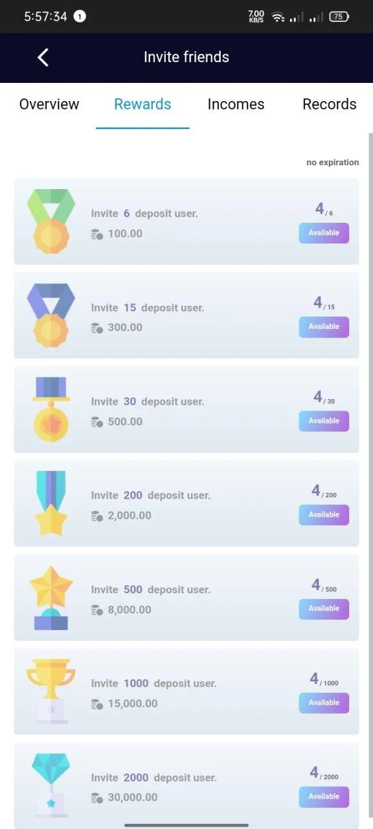The image size is (373, 829).
Task: Click the vertical scrollbar on right edge
Action: pyautogui.click(x=370, y=479)
